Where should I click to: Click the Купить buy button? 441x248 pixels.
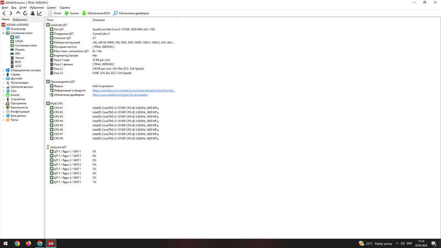tap(72, 13)
